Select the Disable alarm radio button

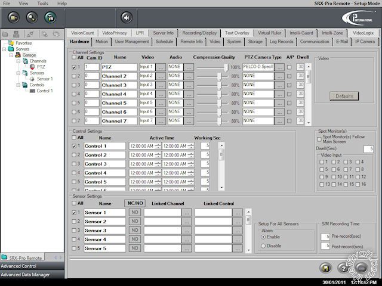click(263, 245)
